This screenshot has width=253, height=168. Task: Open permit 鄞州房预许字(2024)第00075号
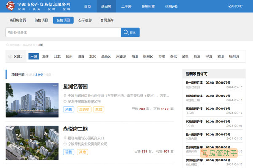click(x=207, y=83)
